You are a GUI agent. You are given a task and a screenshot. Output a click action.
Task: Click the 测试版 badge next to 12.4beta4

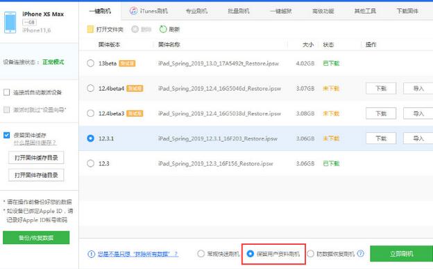[135, 89]
